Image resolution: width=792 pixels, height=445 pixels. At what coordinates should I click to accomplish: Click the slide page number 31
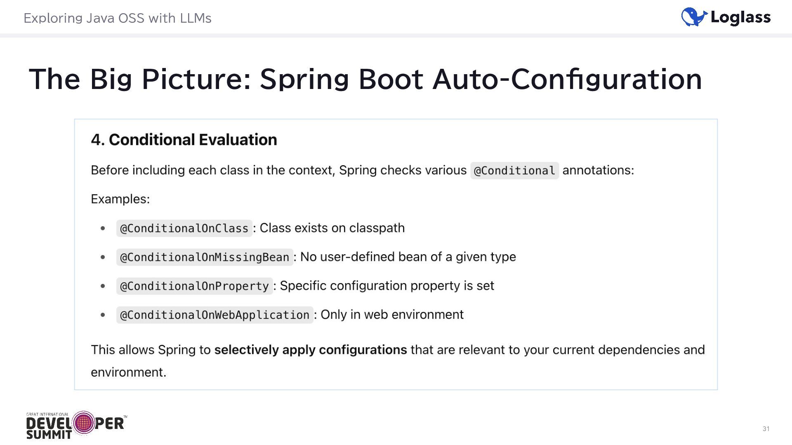click(x=766, y=429)
